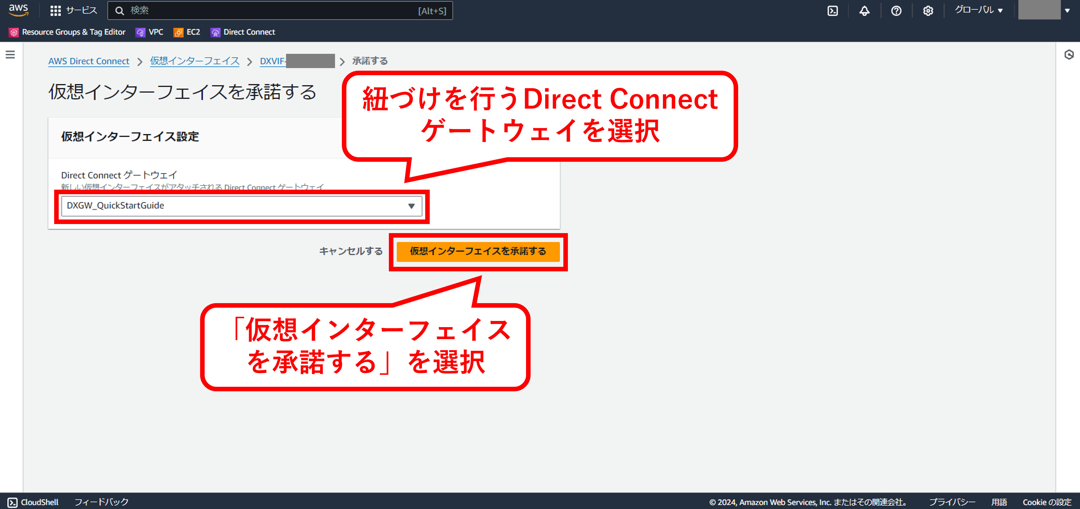This screenshot has width=1080, height=509.
Task: Open the services grid menu icon
Action: (55, 10)
